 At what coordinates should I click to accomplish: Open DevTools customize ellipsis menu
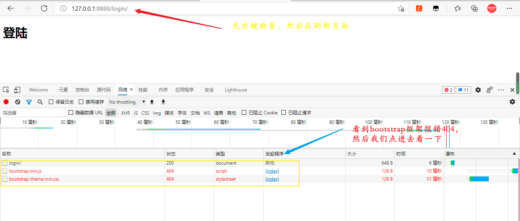501,90
